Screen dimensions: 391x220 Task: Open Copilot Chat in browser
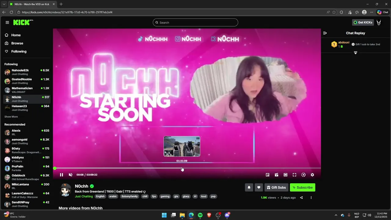pos(382,12)
